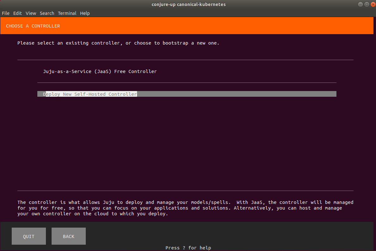Choose Deploy New Self-Hosted Controller
Screen dimensions: 376x251
coord(187,94)
